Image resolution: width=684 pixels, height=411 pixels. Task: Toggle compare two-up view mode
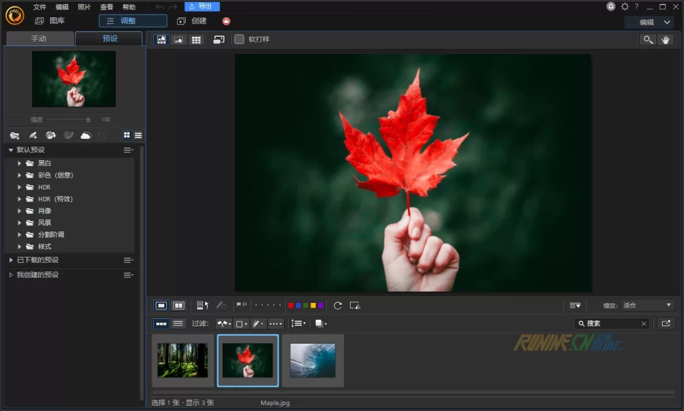point(178,306)
